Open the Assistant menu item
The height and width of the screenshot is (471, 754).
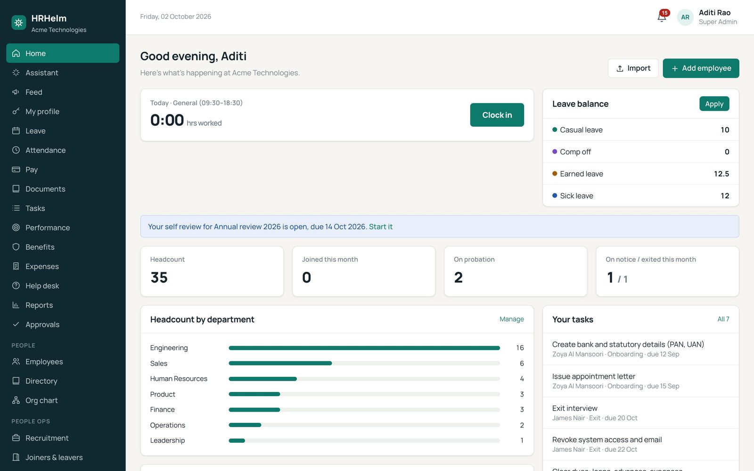(x=63, y=73)
